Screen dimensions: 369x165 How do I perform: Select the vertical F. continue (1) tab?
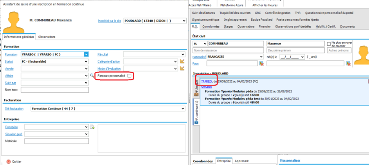click(196, 113)
